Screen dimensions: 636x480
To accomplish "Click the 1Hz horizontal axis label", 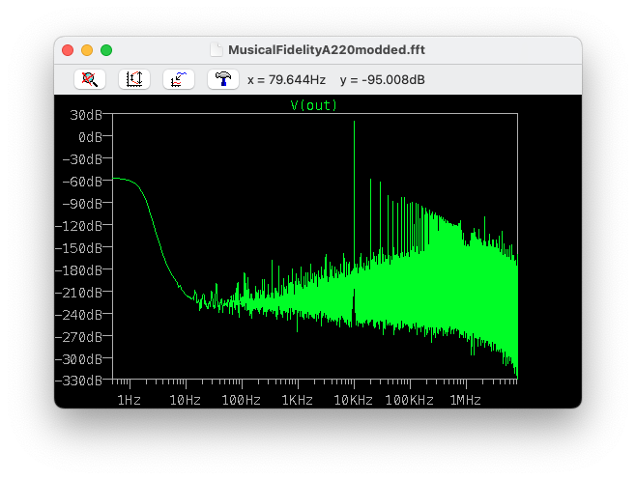I will coord(129,401).
